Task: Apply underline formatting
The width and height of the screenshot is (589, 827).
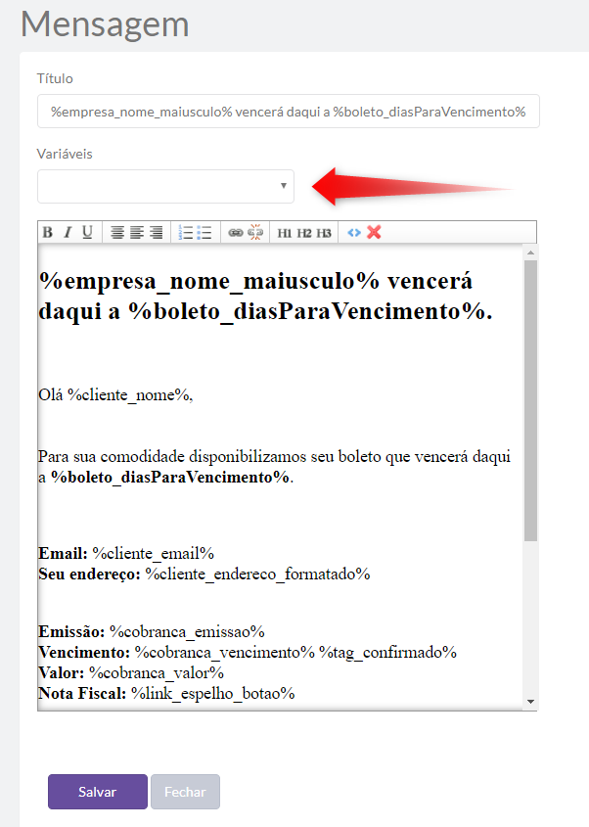Action: click(x=87, y=233)
